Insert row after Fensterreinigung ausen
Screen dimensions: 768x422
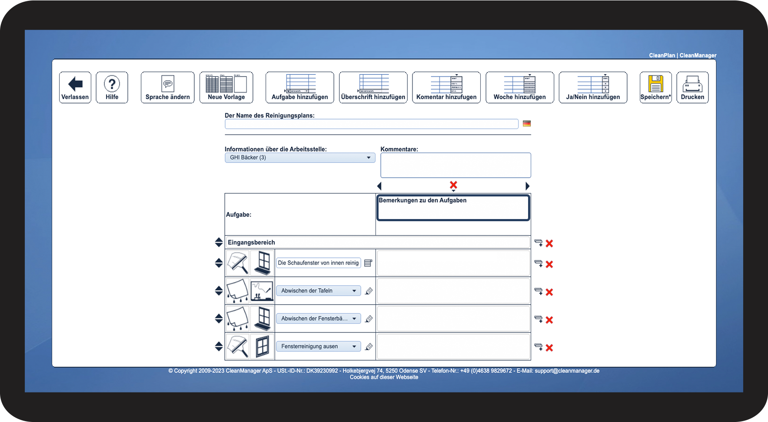tap(539, 347)
